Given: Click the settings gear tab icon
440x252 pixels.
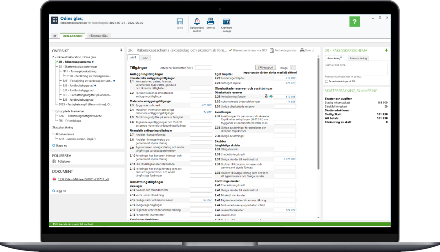Looking at the screenshot, I should click(55, 36).
